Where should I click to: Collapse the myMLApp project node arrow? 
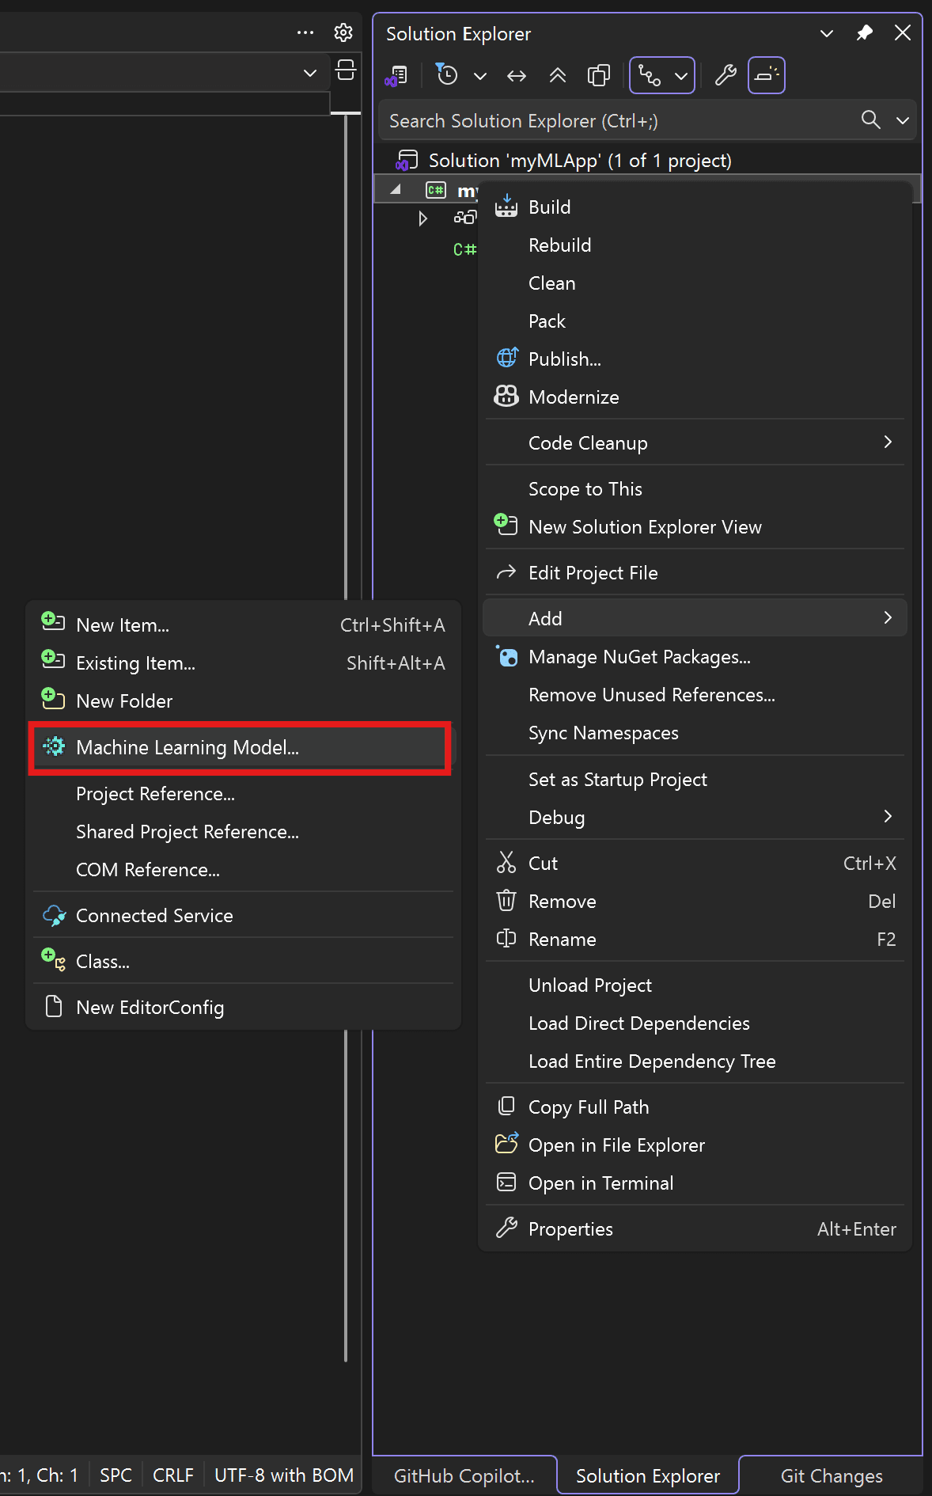point(396,189)
